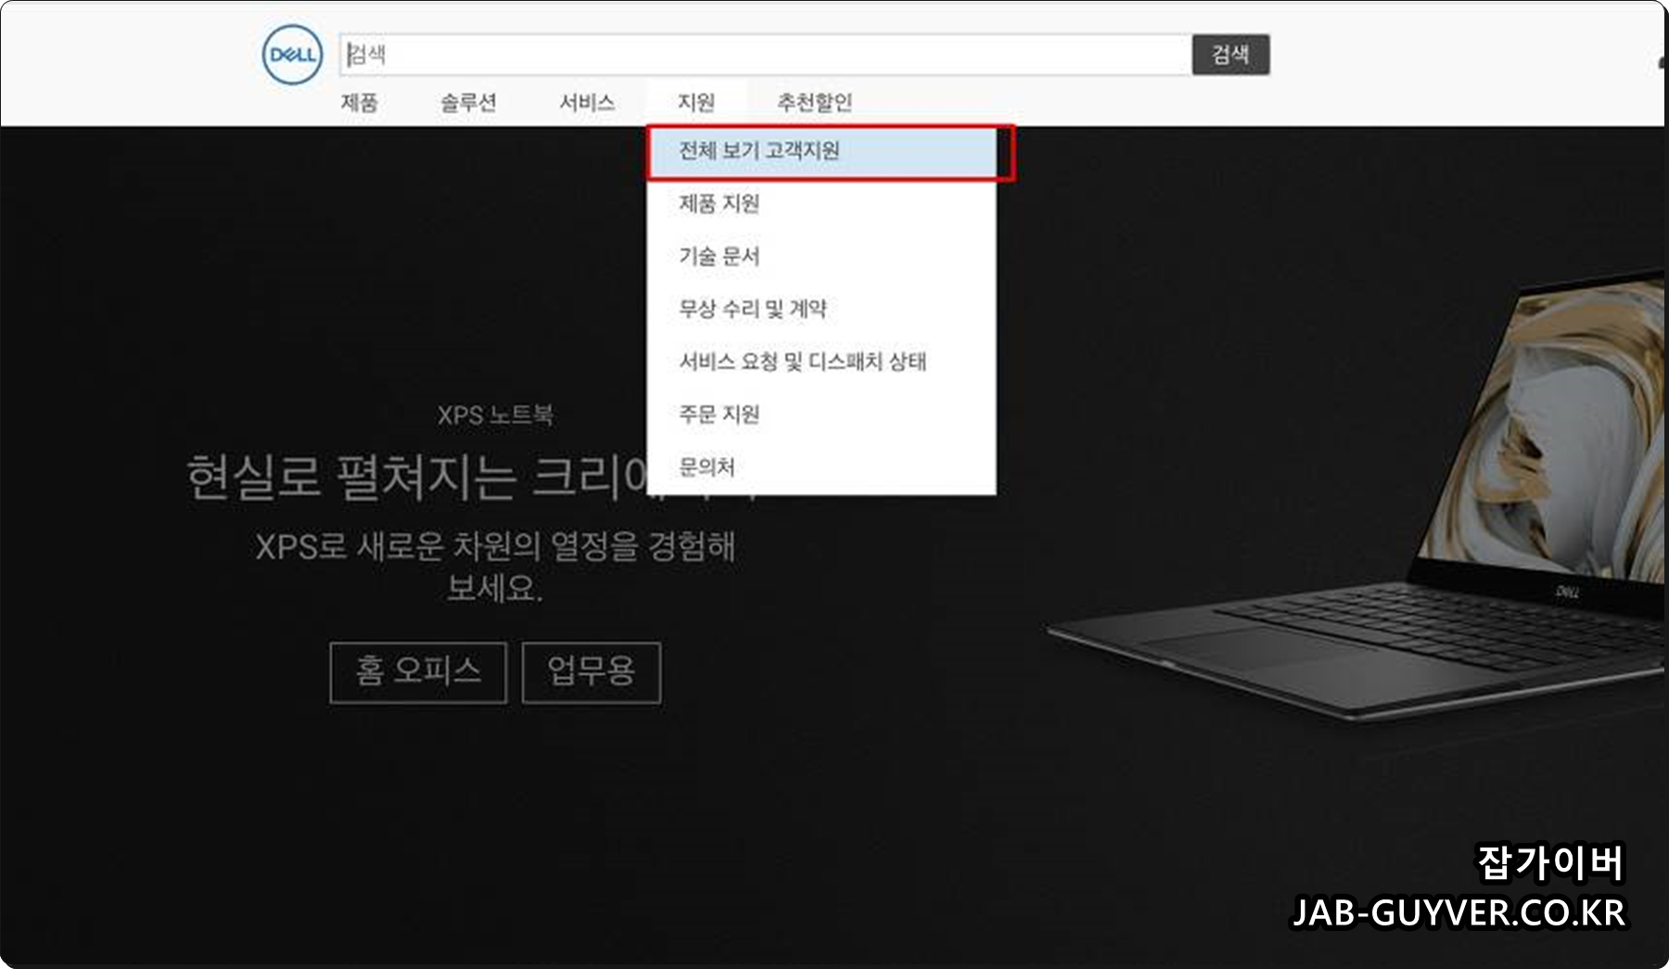1669x969 pixels.
Task: Open the 제품 menu
Action: [x=359, y=102]
